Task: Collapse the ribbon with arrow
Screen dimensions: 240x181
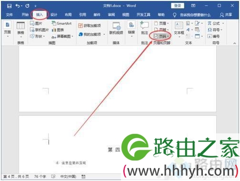Action: click(235, 43)
